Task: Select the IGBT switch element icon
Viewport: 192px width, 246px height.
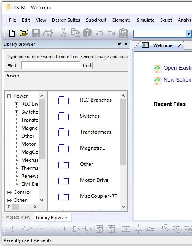Action: pos(87,229)
